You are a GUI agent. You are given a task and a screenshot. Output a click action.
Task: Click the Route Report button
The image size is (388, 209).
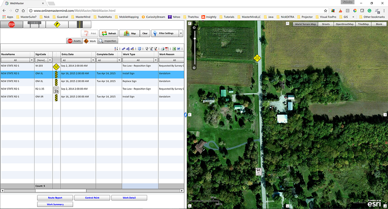click(55, 197)
